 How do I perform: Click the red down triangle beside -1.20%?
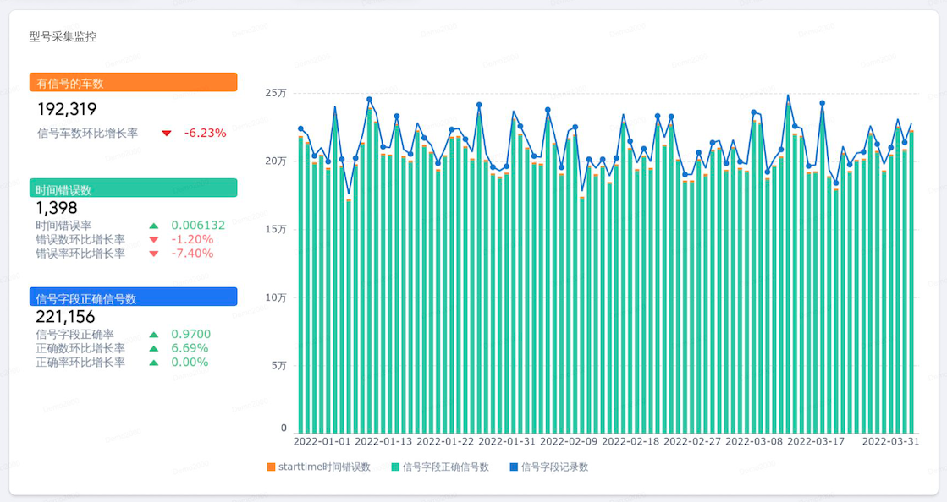point(154,240)
